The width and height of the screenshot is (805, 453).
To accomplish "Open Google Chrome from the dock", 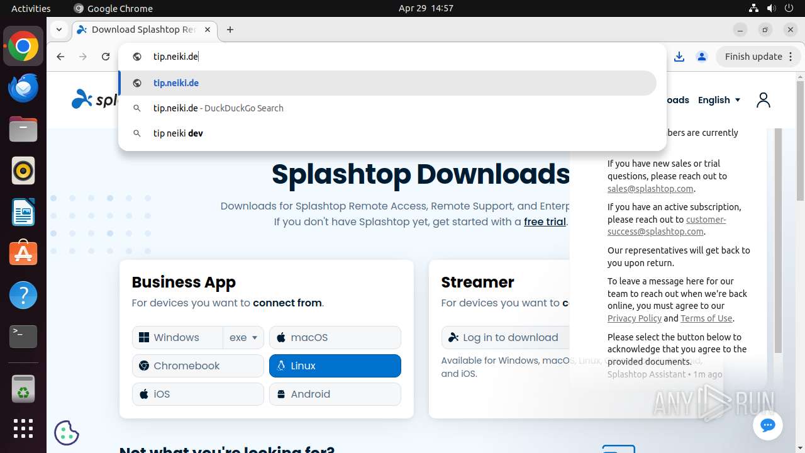I will [23, 47].
